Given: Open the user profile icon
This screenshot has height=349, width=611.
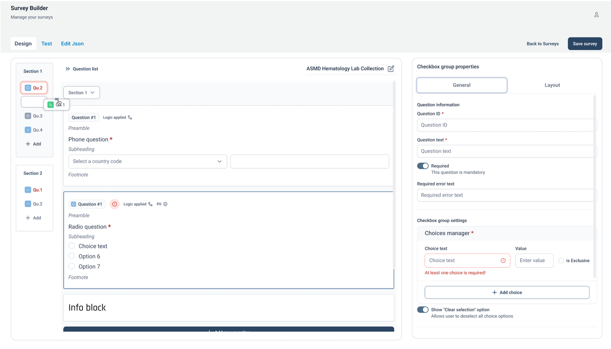Looking at the screenshot, I should (x=596, y=15).
